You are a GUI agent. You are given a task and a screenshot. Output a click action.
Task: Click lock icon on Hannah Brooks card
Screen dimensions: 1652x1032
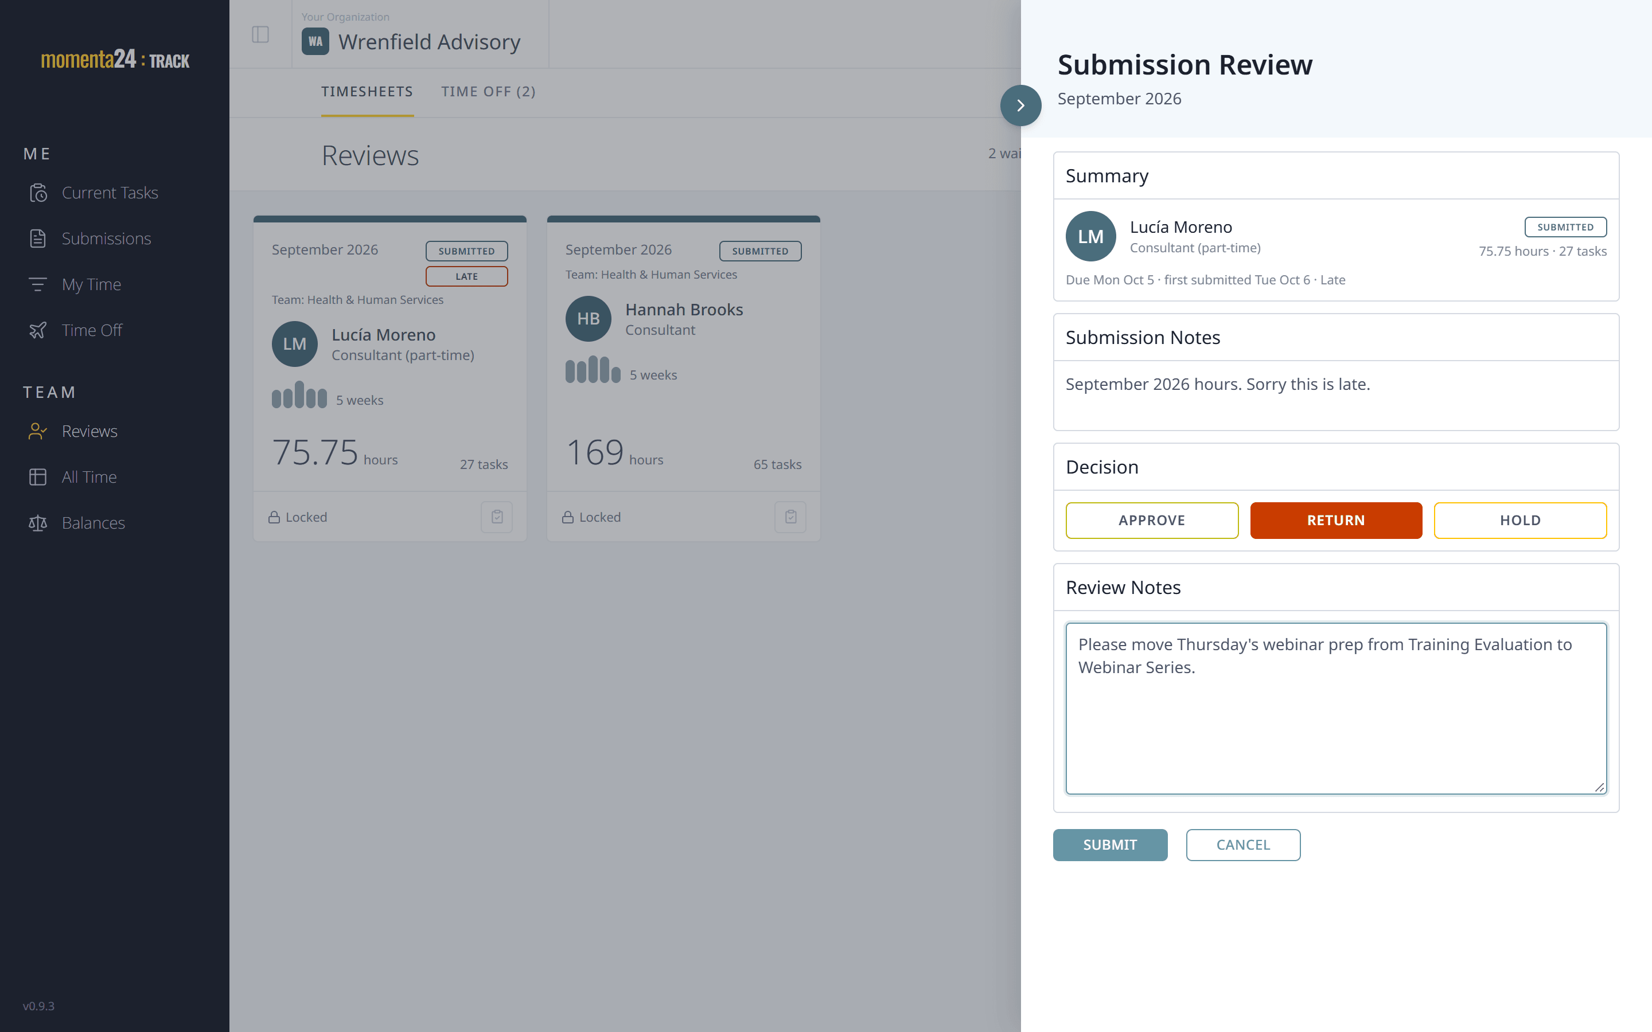click(568, 517)
